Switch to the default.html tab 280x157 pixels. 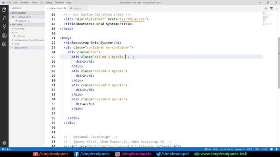56,8
